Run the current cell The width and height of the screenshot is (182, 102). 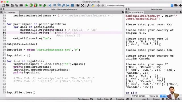click(x=31, y=5)
